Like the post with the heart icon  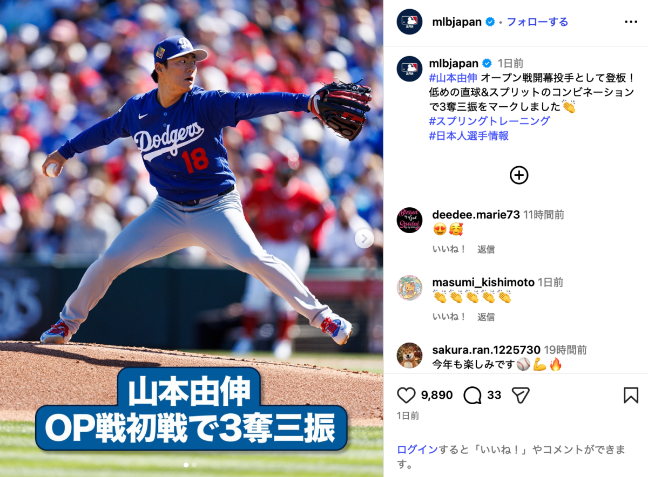click(x=406, y=396)
